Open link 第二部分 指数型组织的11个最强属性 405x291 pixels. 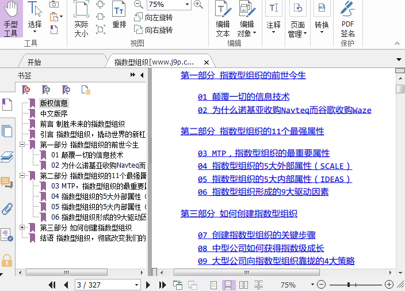[x=252, y=131]
